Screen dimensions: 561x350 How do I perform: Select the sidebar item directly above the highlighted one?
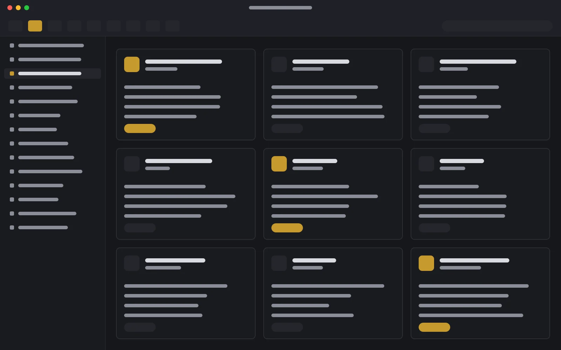pyautogui.click(x=53, y=59)
